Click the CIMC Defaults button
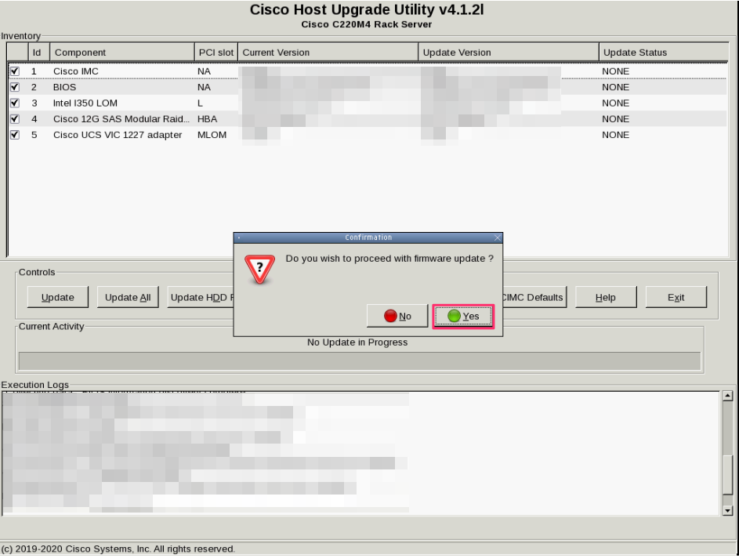Image resolution: width=739 pixels, height=558 pixels. tap(534, 297)
